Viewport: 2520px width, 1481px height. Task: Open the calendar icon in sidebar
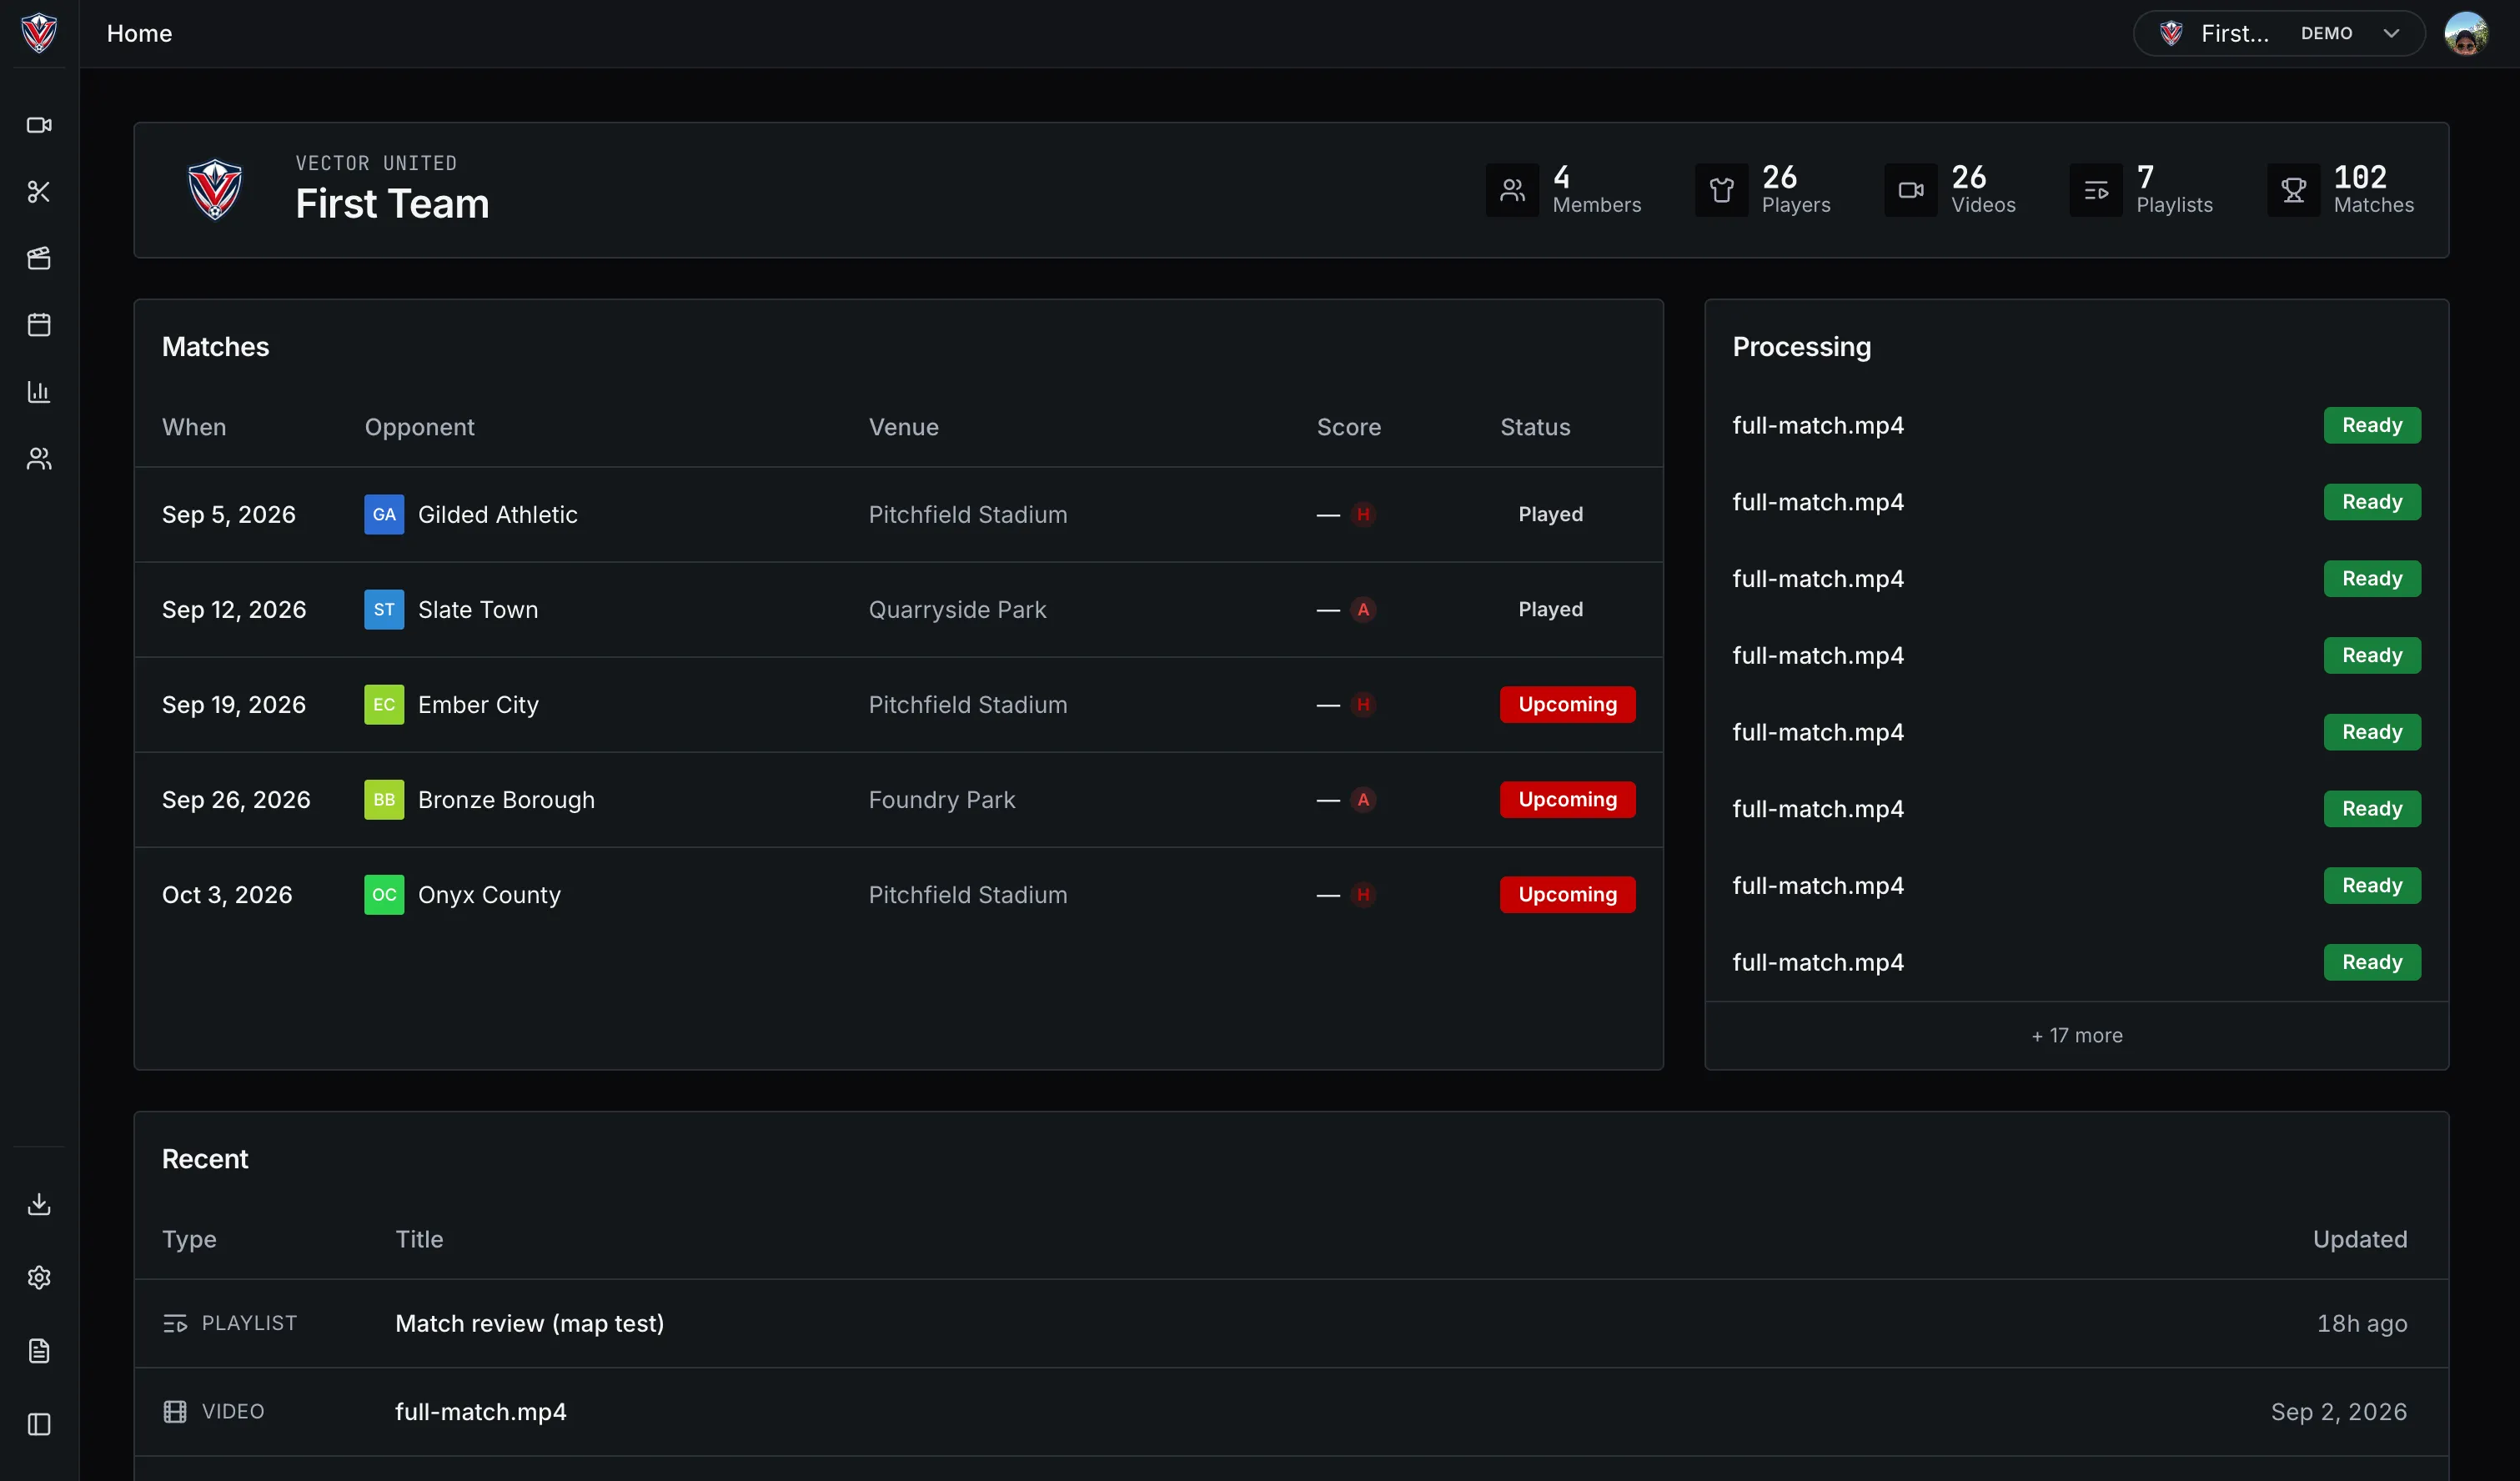39,325
